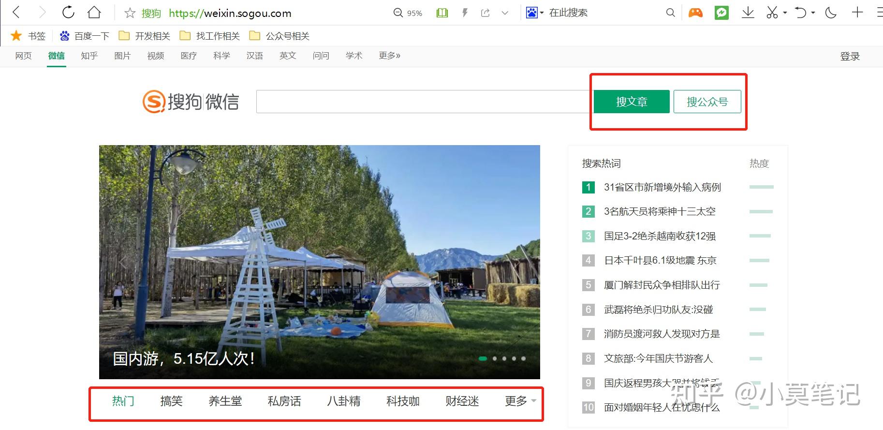The image size is (883, 430).
Task: Open hot search 武磊将绝杀归功队友:没碰
Action: pyautogui.click(x=659, y=310)
